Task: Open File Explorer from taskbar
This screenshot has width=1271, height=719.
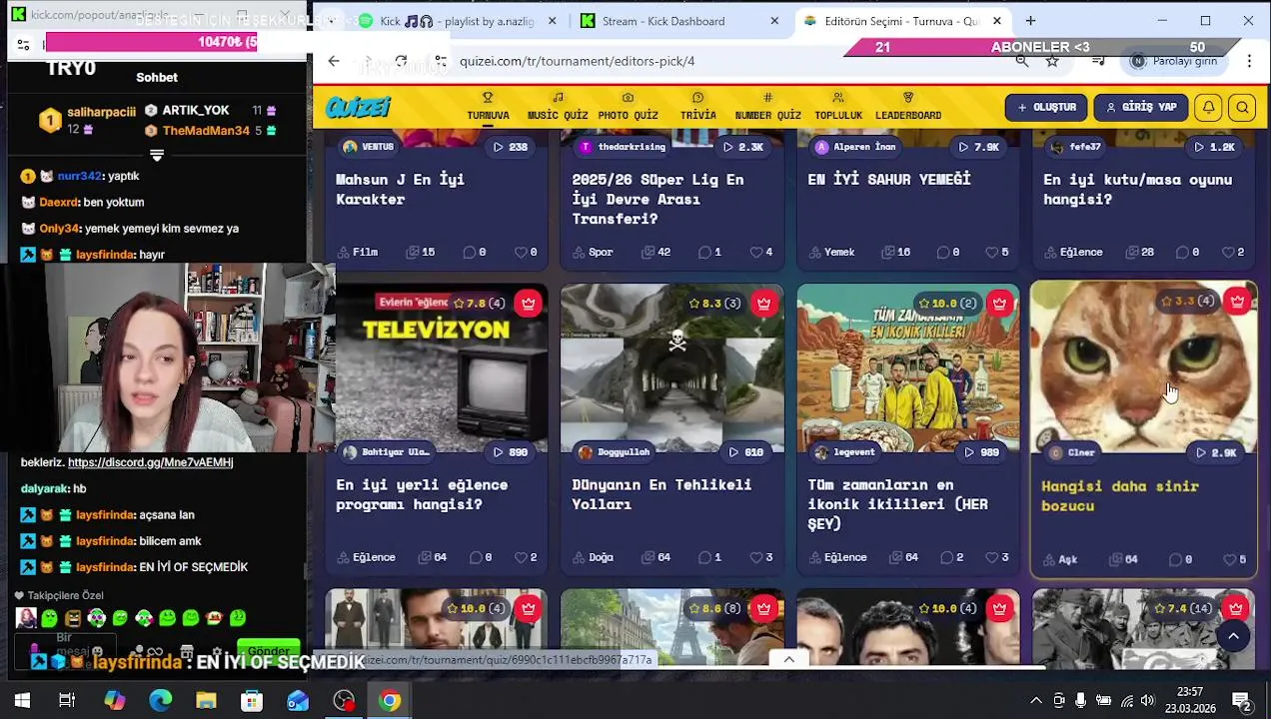Action: point(207,701)
